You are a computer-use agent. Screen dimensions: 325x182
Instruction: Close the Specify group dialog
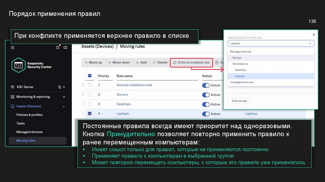click(314, 35)
